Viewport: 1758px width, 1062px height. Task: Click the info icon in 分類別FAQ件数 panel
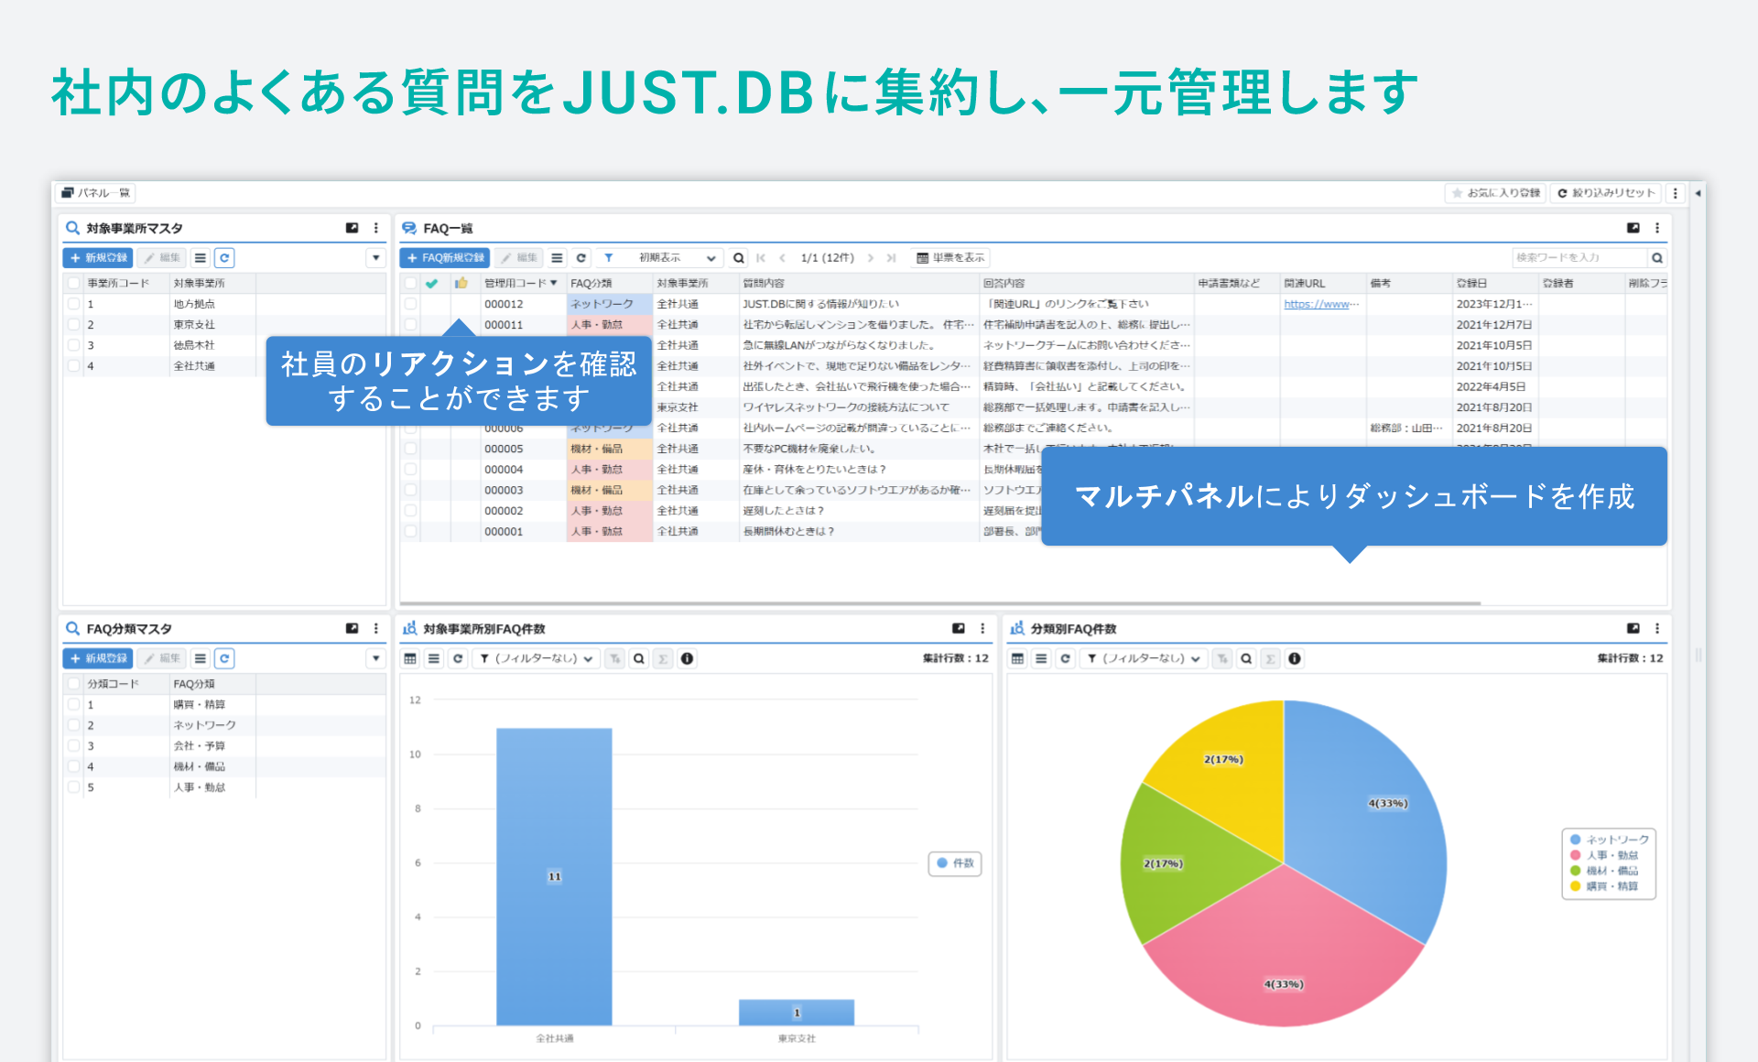click(x=1294, y=658)
